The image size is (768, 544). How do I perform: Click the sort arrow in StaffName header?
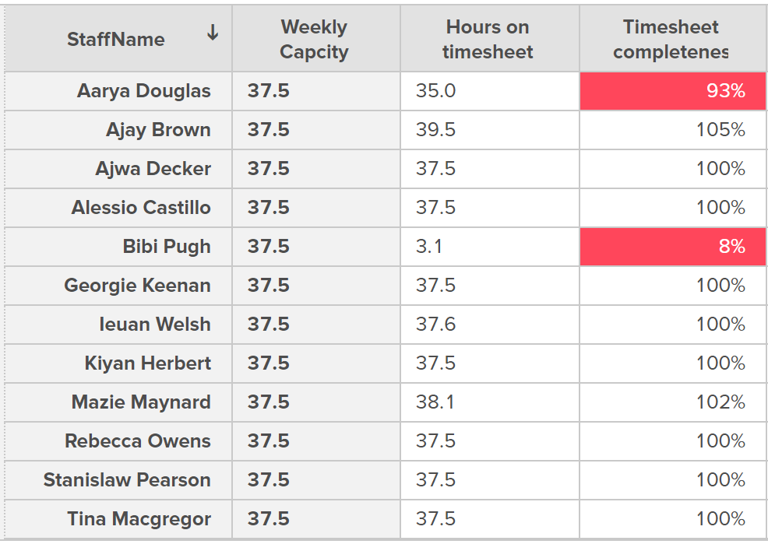212,33
